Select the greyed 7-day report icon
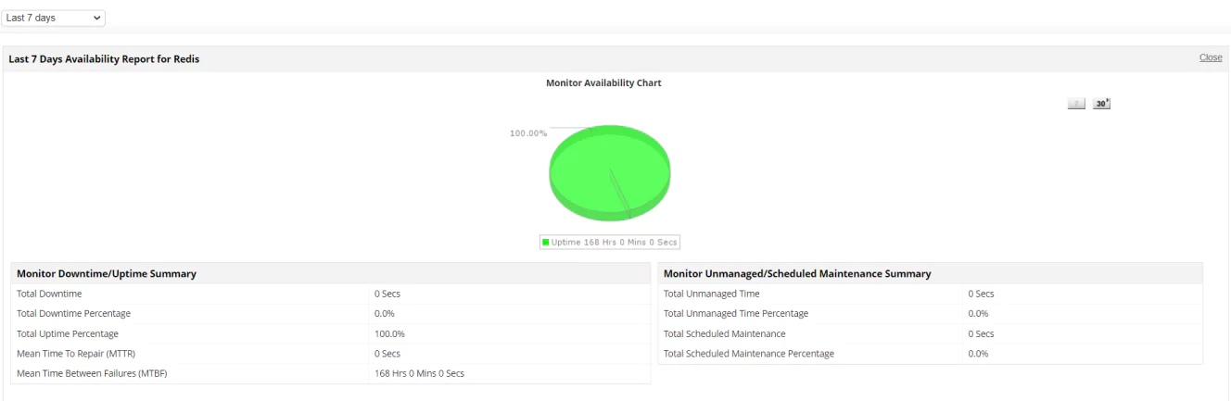 [x=1076, y=104]
